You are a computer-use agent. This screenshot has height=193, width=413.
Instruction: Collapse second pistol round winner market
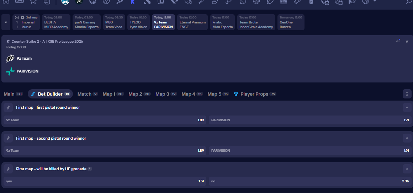click(407, 138)
